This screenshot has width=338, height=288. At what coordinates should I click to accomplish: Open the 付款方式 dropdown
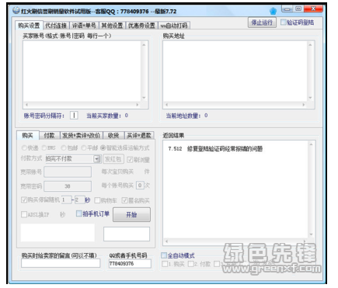[97, 159]
